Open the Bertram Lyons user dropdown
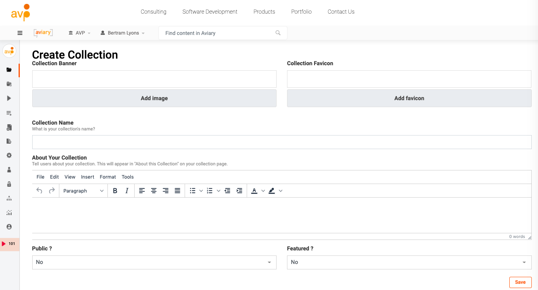The height and width of the screenshot is (290, 538). [x=123, y=33]
